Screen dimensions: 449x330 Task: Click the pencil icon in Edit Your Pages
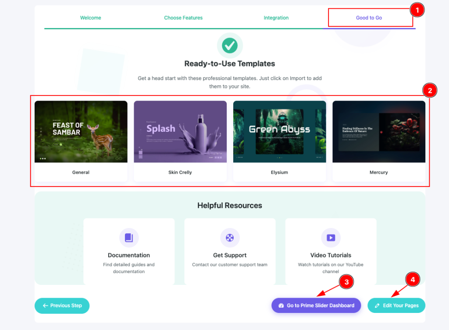pyautogui.click(x=377, y=305)
